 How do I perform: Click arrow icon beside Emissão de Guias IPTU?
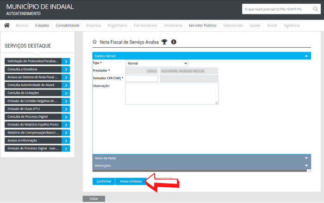coord(67,108)
